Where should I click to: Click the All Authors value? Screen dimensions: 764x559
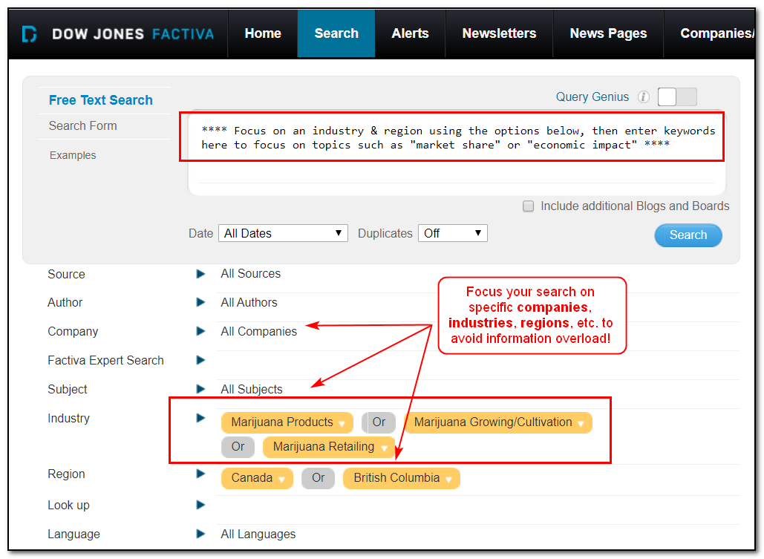click(x=249, y=303)
